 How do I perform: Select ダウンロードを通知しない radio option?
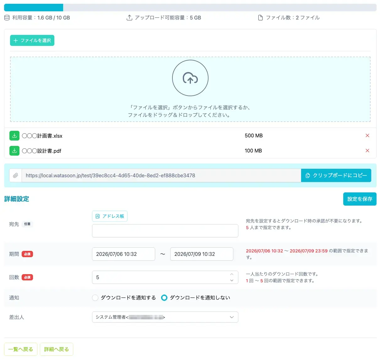tap(164, 298)
